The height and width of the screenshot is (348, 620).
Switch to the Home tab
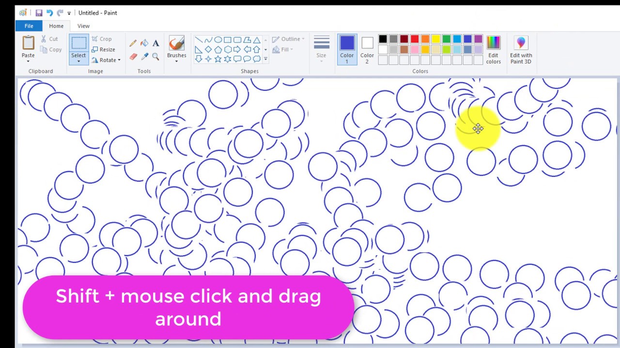(x=56, y=26)
